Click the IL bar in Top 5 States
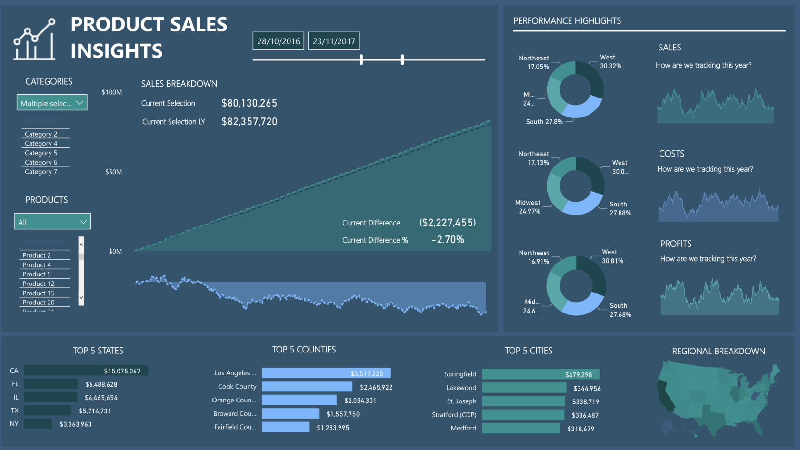The height and width of the screenshot is (450, 800). 50,397
